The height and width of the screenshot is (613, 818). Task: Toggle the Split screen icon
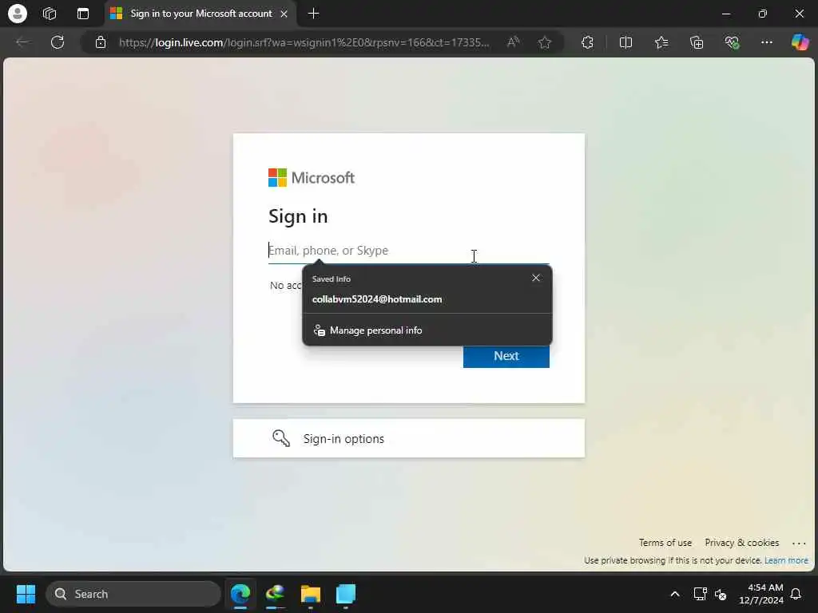[x=625, y=42]
